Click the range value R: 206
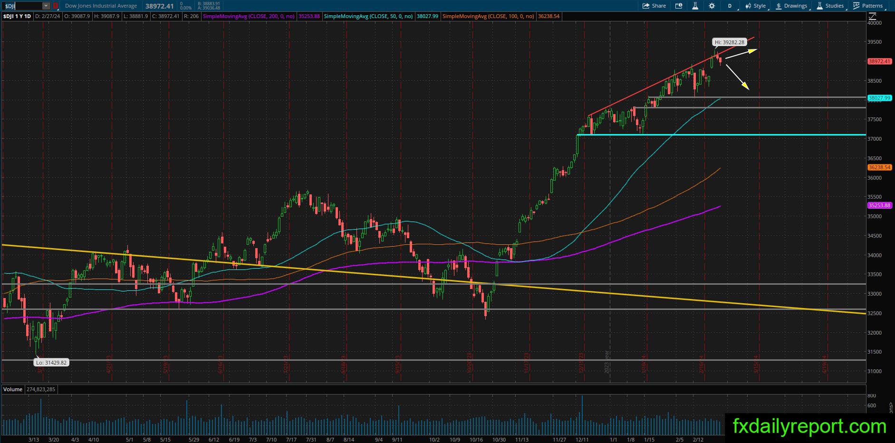895x443 pixels. (191, 16)
